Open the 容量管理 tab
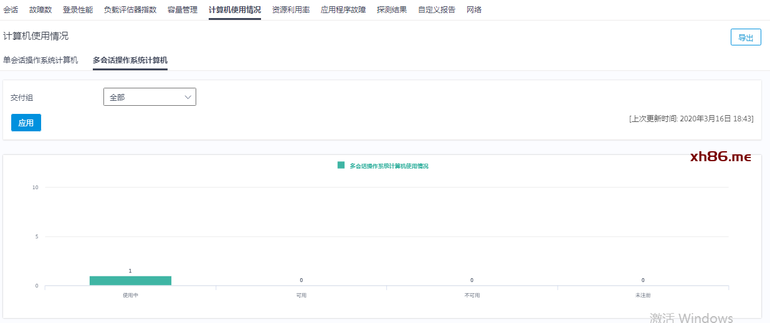Screen dimensions: 770x323 click(x=183, y=10)
